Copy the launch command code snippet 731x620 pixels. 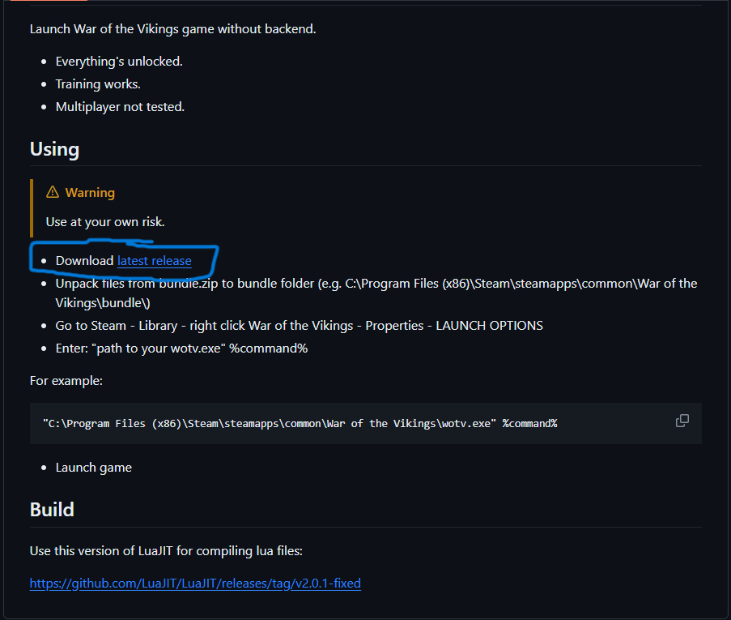[682, 421]
